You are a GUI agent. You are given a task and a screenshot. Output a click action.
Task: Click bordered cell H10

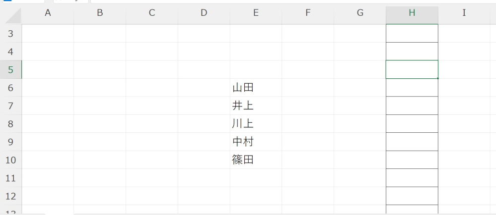click(x=412, y=160)
